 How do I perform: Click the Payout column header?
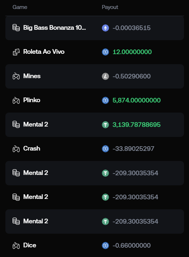pos(110,7)
